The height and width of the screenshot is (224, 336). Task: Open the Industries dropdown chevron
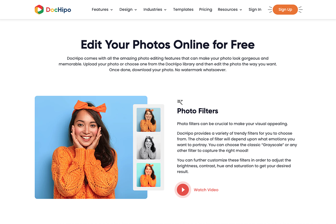point(165,10)
